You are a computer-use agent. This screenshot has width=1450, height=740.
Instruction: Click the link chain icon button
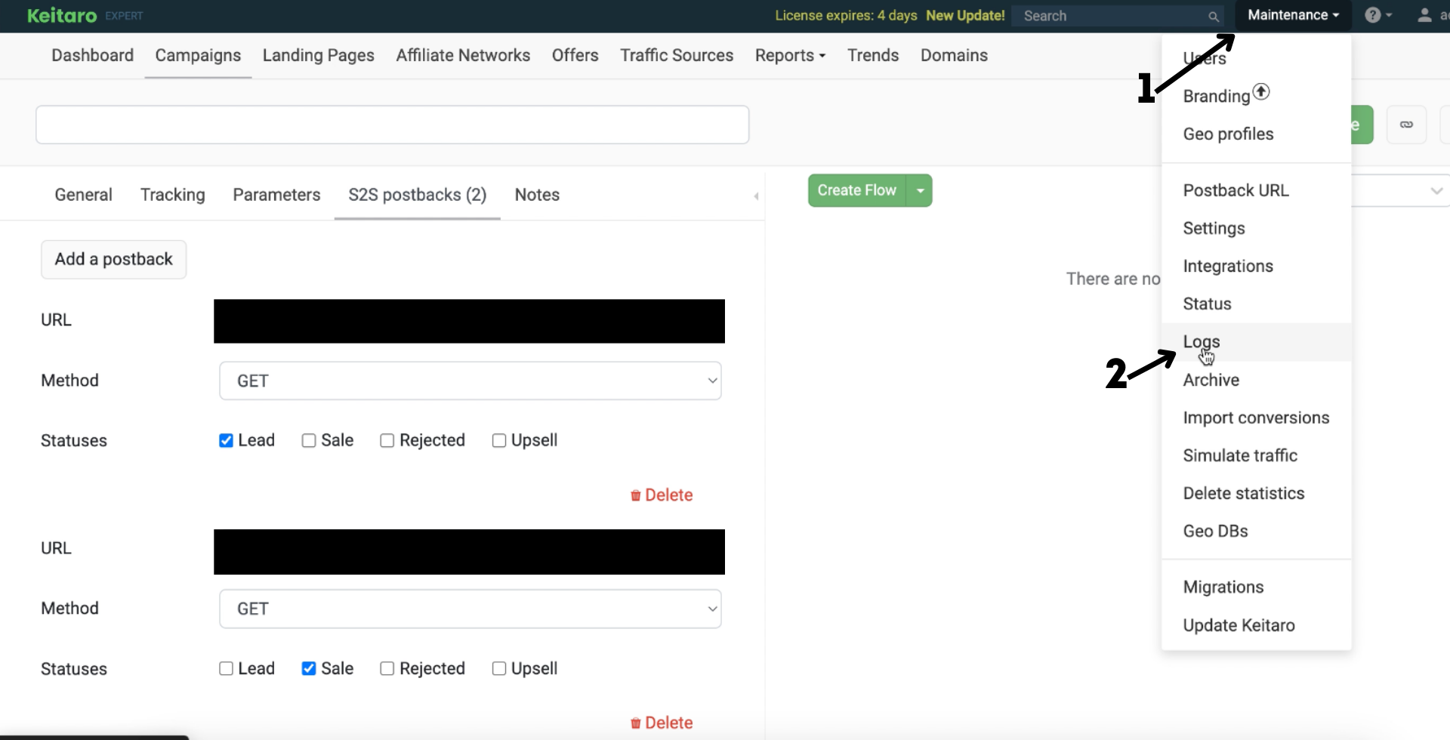[x=1406, y=125]
